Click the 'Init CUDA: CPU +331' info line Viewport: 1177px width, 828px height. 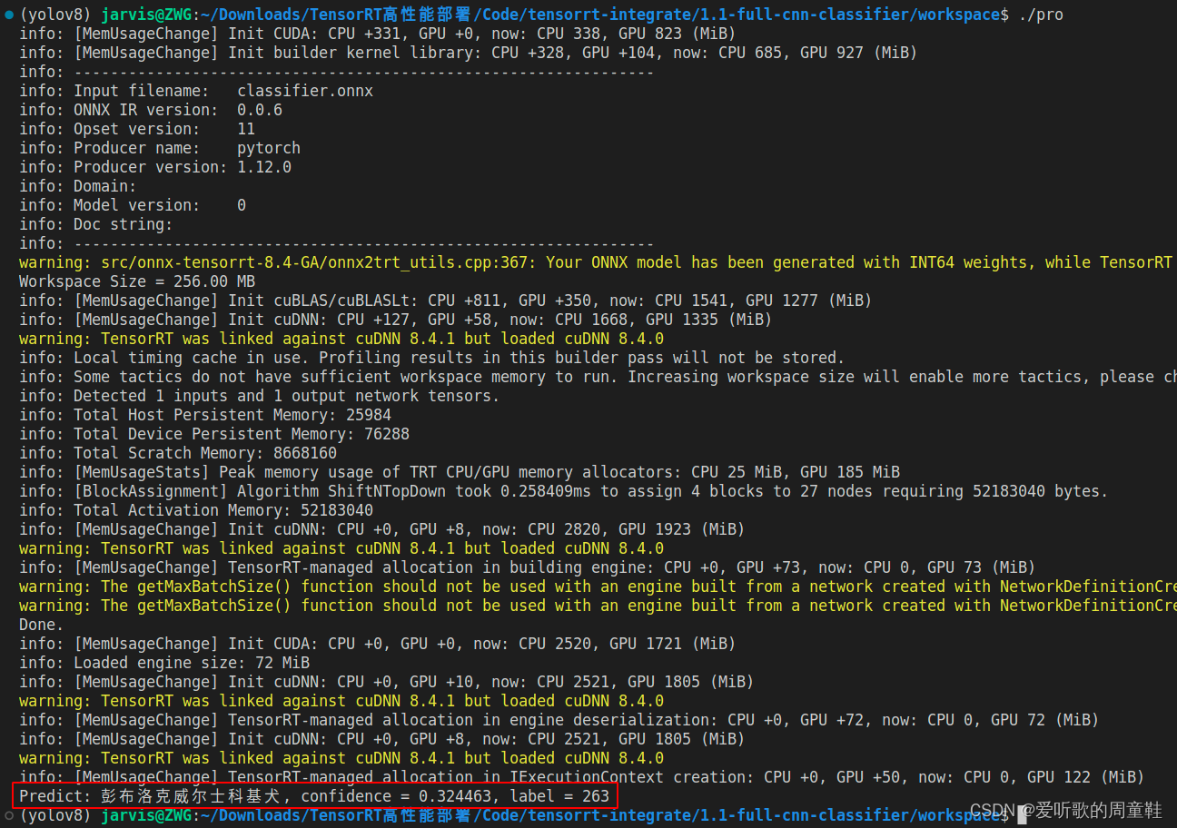pyautogui.click(x=378, y=34)
